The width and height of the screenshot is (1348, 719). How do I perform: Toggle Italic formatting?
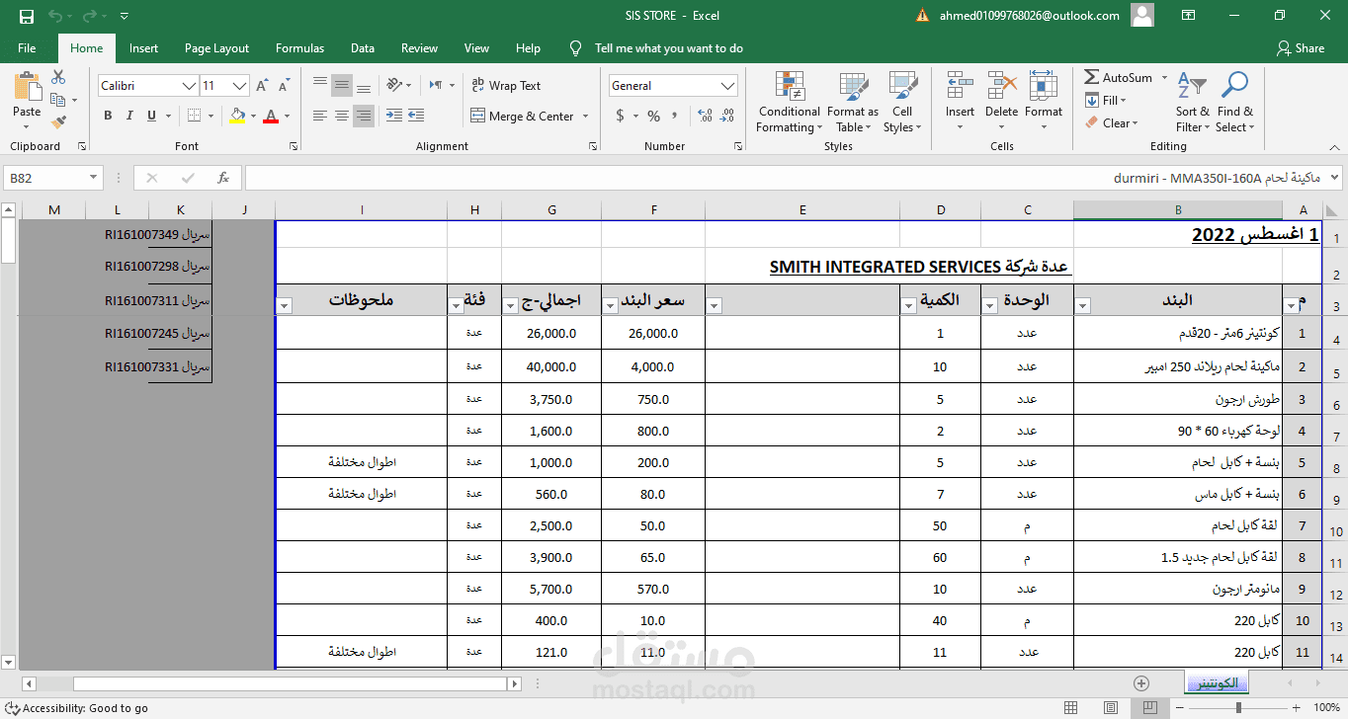point(128,117)
